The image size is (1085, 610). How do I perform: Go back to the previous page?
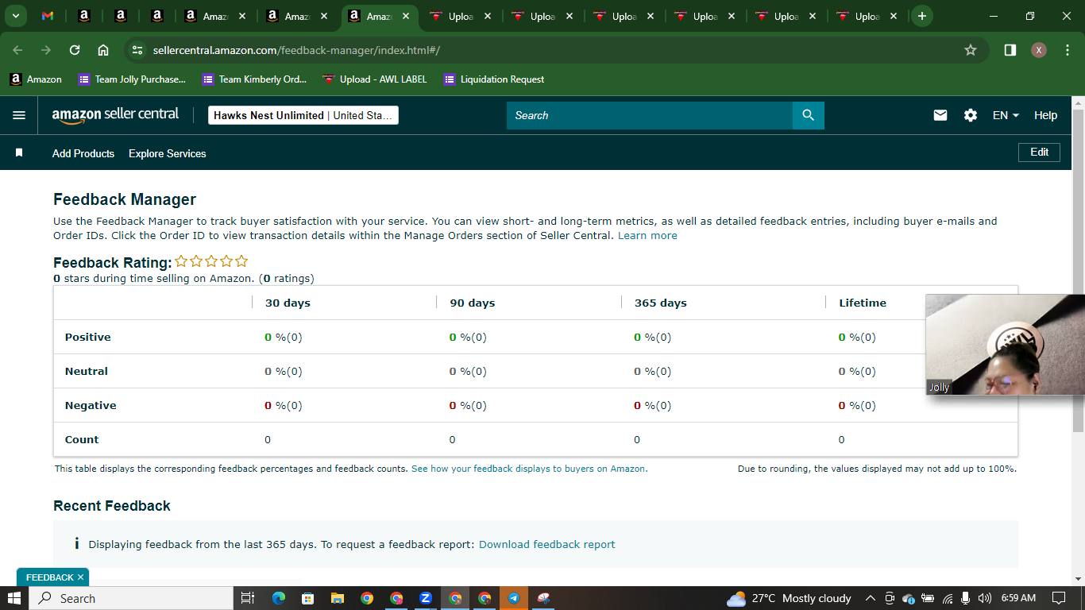click(x=17, y=50)
